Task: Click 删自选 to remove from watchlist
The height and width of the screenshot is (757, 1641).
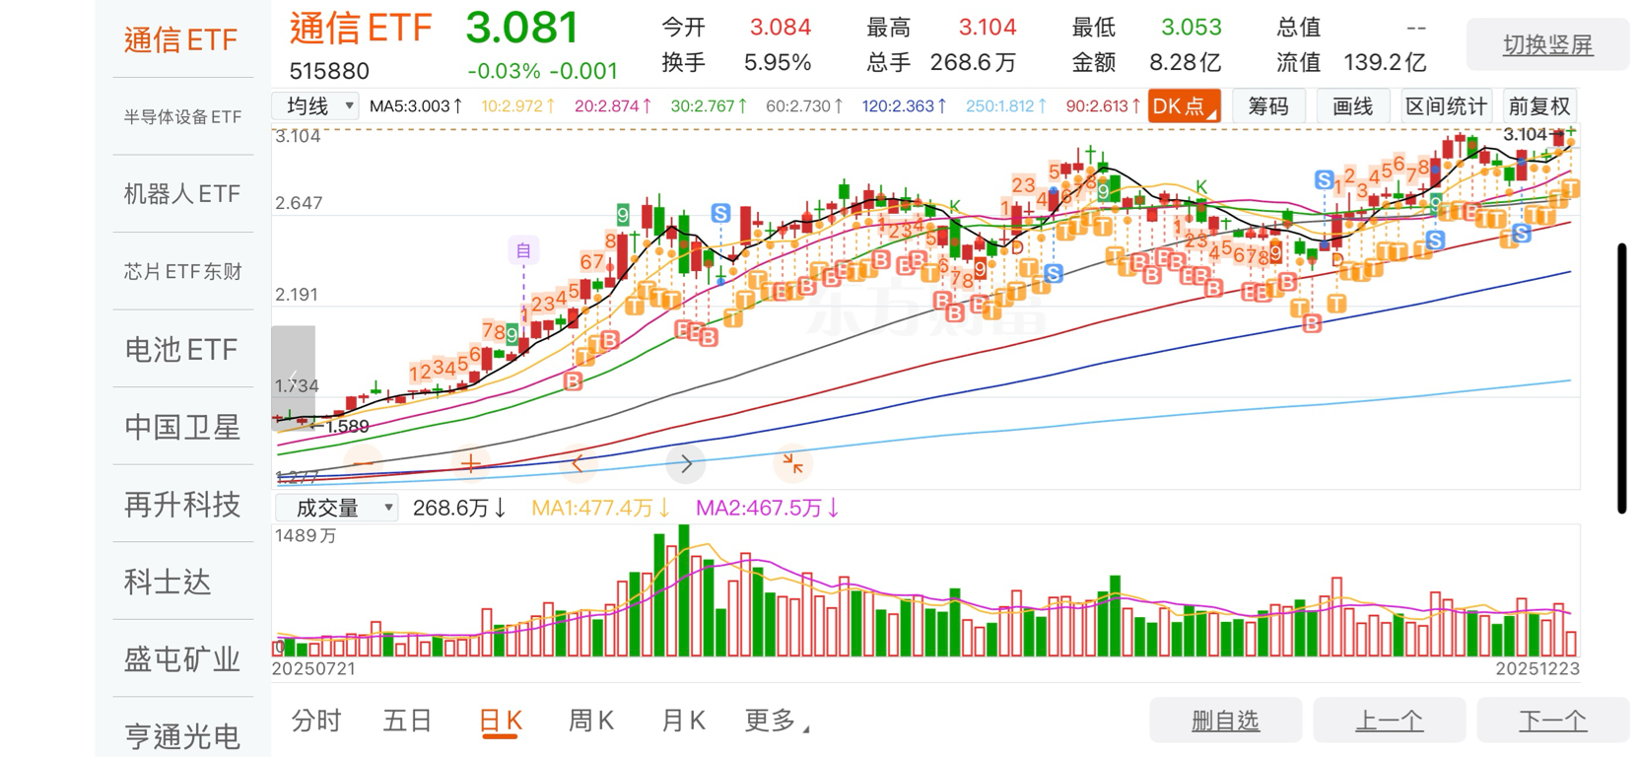Action: pyautogui.click(x=1225, y=721)
